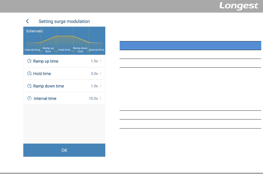263x174 pixels.
Task: Select the 1.0s Ramp down time value
Action: coord(94,86)
